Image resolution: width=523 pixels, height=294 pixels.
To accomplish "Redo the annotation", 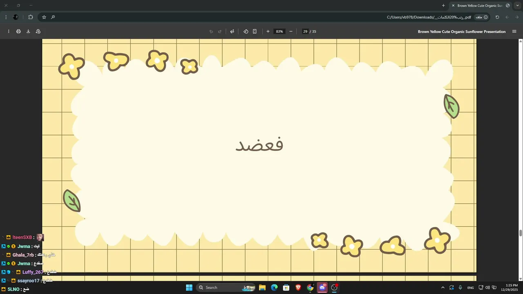I will pos(220,31).
